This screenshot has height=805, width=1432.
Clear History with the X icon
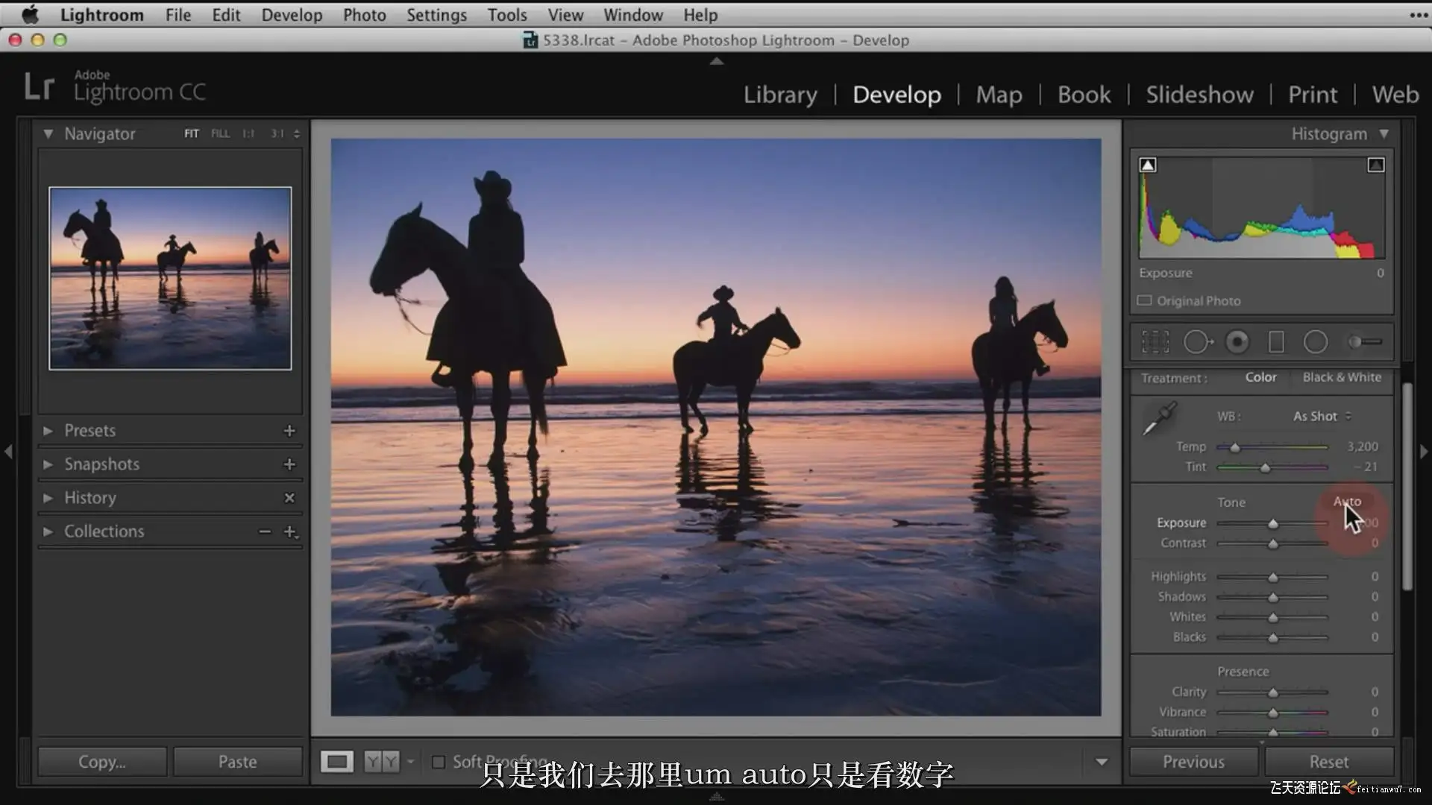[x=289, y=498]
